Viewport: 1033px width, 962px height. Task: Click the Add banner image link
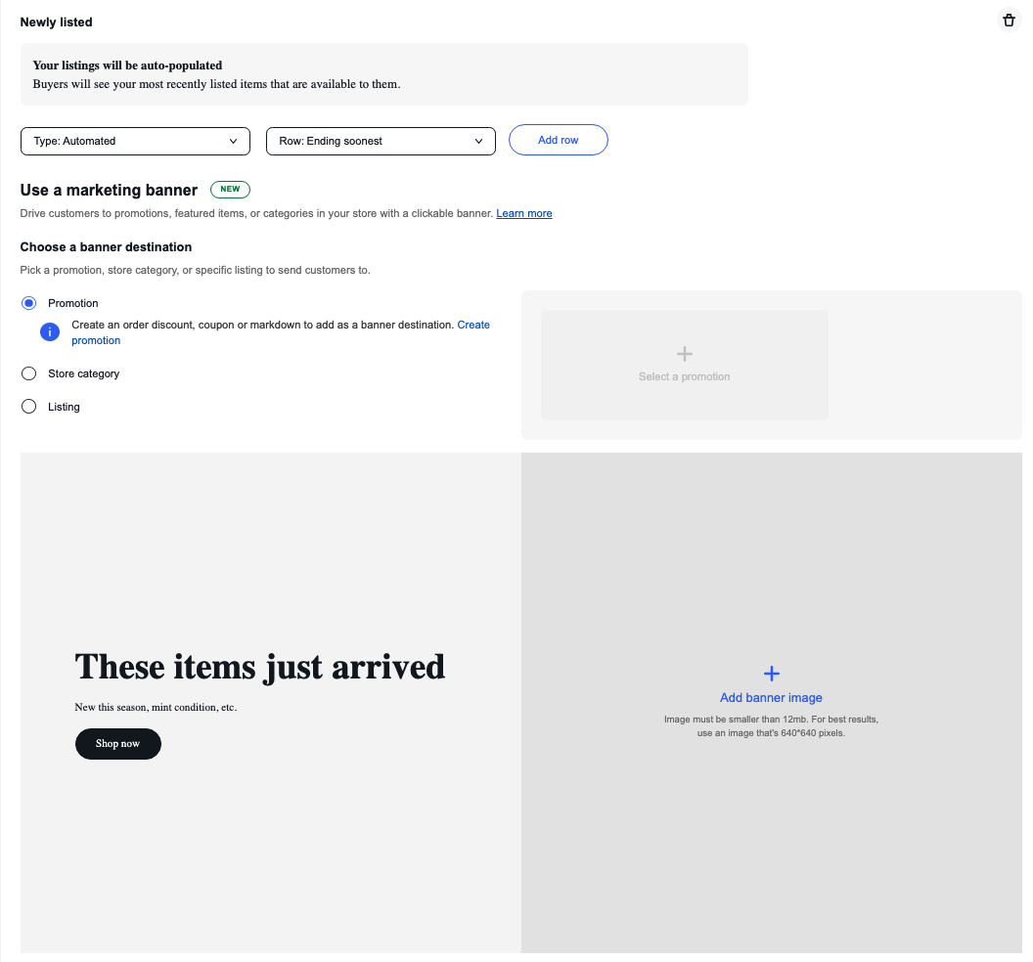(x=771, y=697)
